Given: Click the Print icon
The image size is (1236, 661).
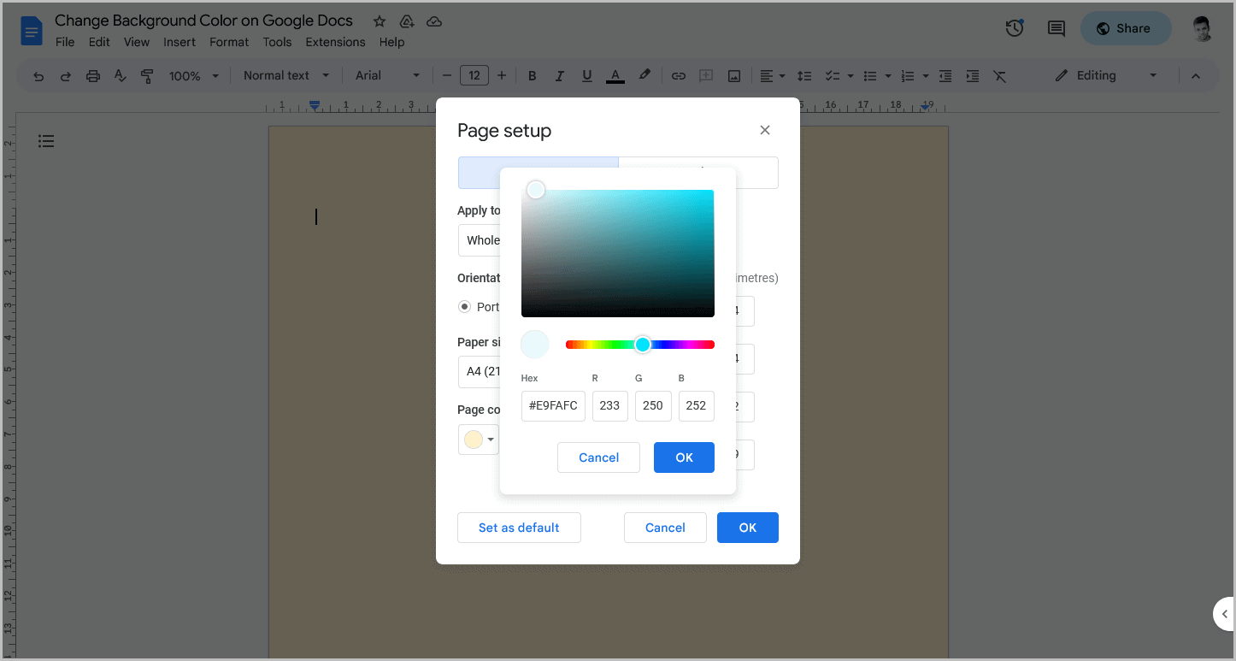Looking at the screenshot, I should pos(93,76).
